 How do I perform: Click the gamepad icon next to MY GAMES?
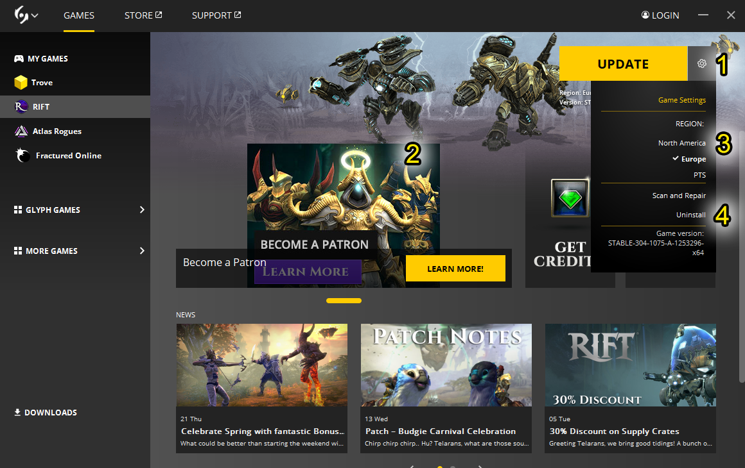(x=19, y=58)
